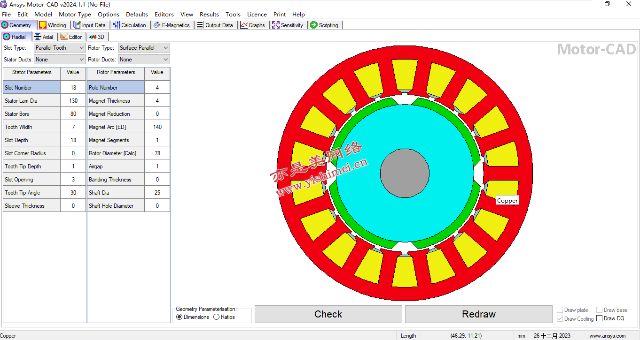Edit the Slot Number value field
Screen dimensions: 640x340
pyautogui.click(x=73, y=88)
